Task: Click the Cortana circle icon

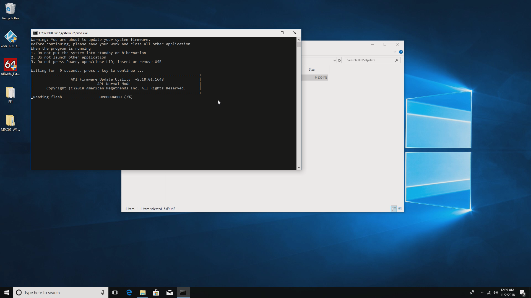Action: pyautogui.click(x=19, y=292)
